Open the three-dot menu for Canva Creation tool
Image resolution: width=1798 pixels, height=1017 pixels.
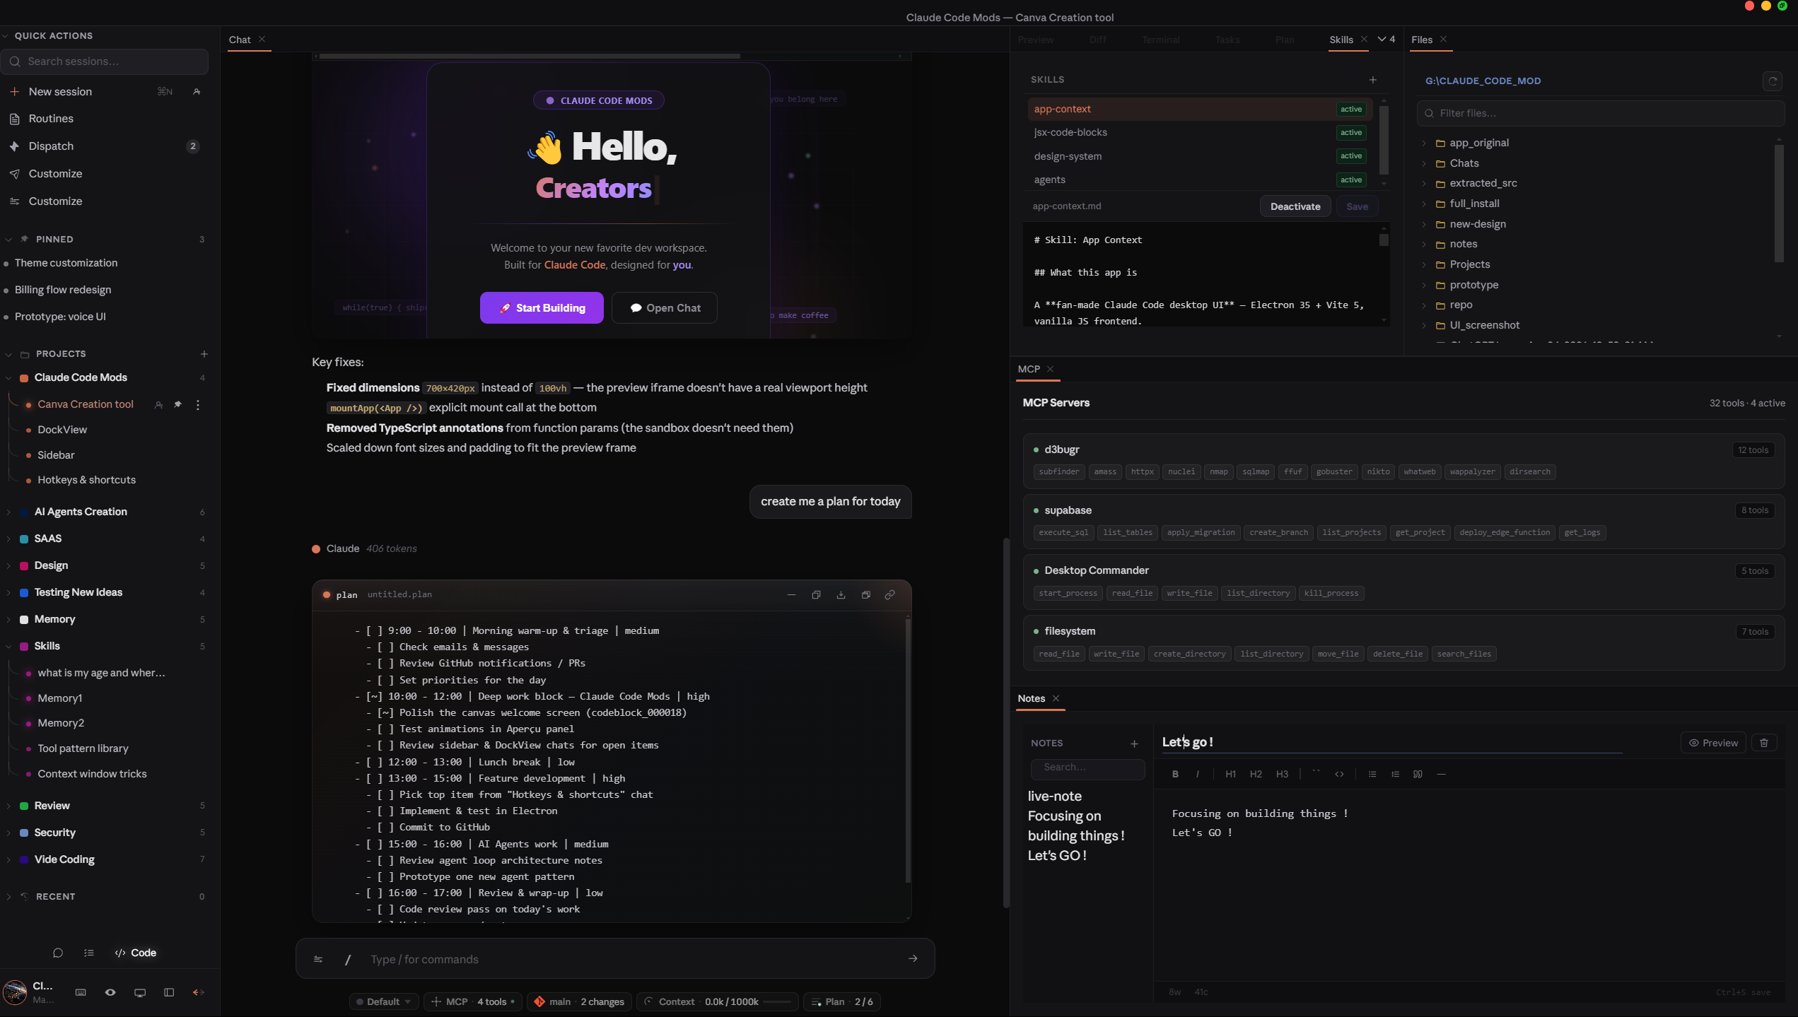(198, 404)
